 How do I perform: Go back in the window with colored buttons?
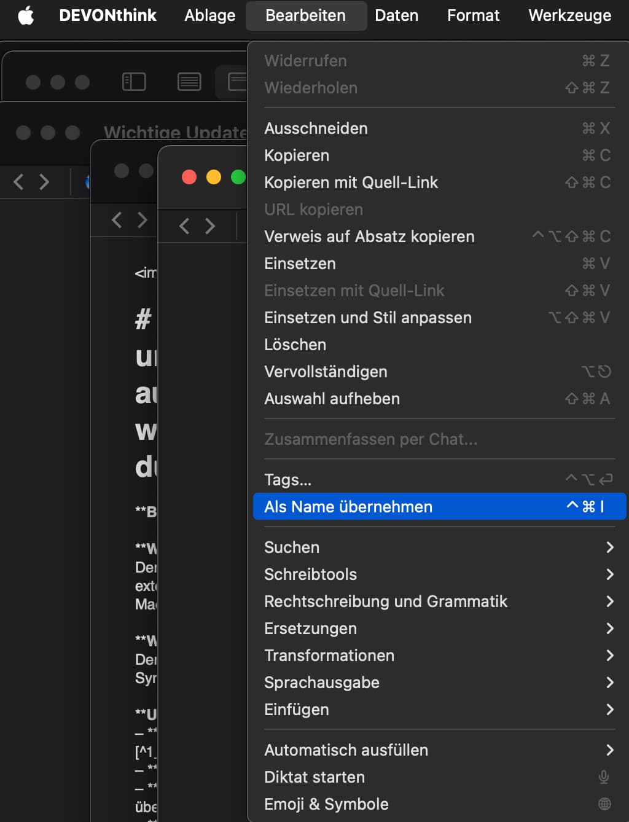coord(184,226)
